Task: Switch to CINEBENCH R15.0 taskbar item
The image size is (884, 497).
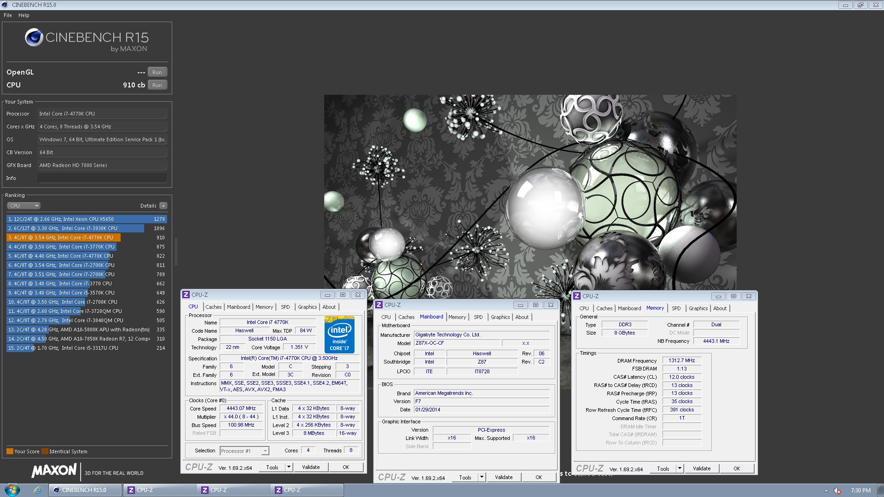Action: tap(86, 490)
